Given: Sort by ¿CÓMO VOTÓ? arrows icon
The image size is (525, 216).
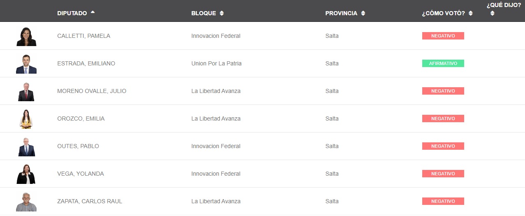Looking at the screenshot, I should (x=470, y=13).
